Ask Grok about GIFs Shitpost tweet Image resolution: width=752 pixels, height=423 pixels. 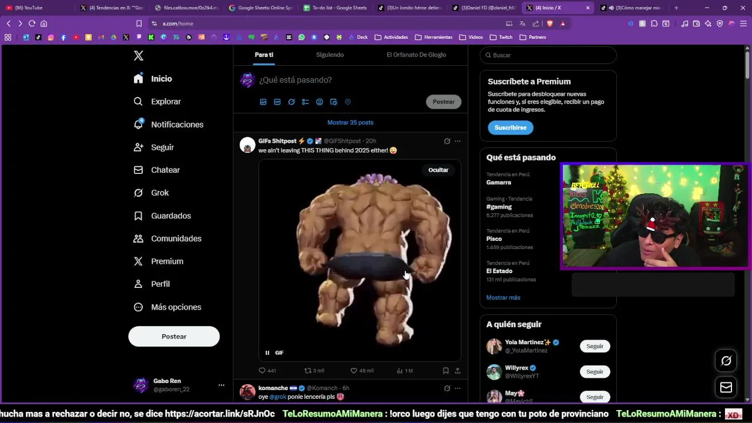[447, 141]
